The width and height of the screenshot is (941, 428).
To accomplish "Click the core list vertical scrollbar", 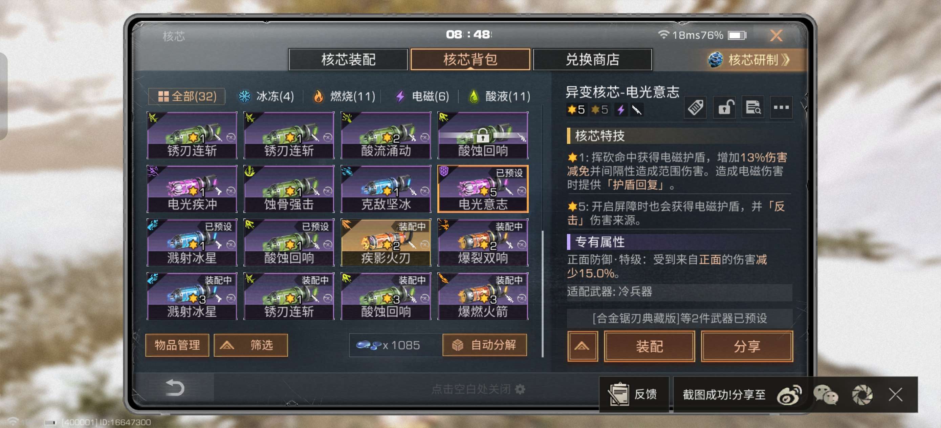I will [x=543, y=293].
